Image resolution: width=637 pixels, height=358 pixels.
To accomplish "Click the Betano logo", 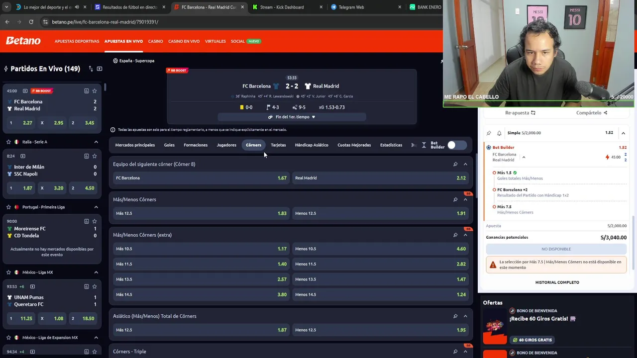I will click(x=23, y=41).
